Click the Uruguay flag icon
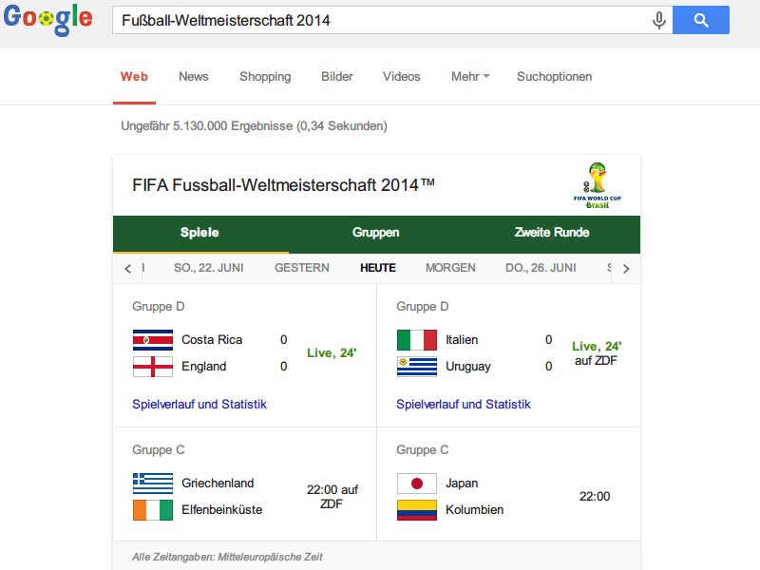Image resolution: width=760 pixels, height=570 pixels. [x=417, y=367]
